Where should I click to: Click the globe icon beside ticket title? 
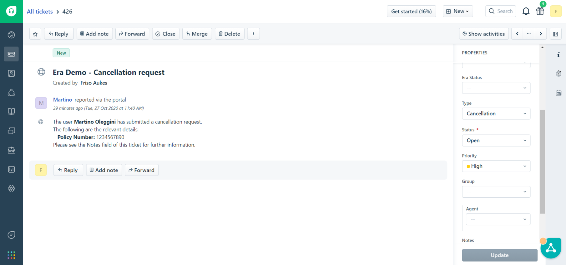[x=41, y=72]
